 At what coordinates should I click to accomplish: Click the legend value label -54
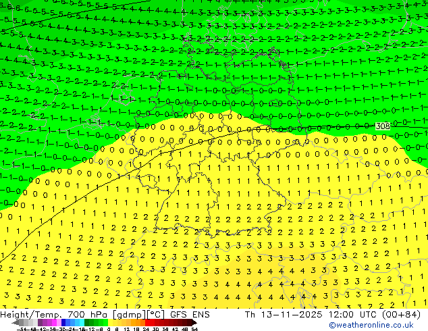coord(22,329)
